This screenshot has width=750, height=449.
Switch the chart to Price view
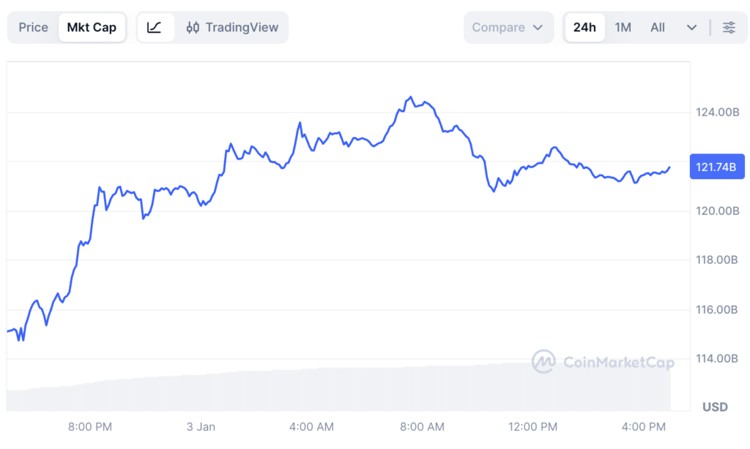(x=33, y=27)
